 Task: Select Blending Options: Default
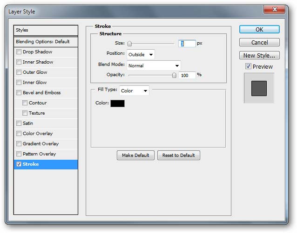point(46,41)
